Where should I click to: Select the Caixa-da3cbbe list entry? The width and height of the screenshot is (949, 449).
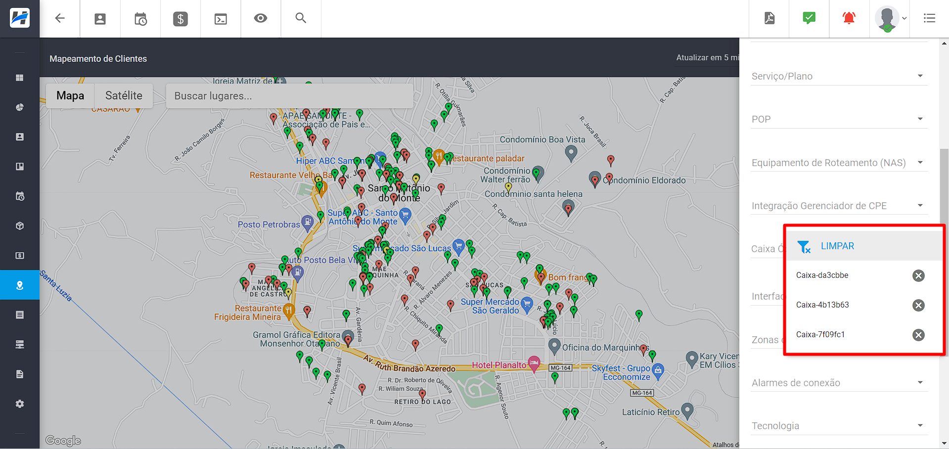[x=822, y=275]
